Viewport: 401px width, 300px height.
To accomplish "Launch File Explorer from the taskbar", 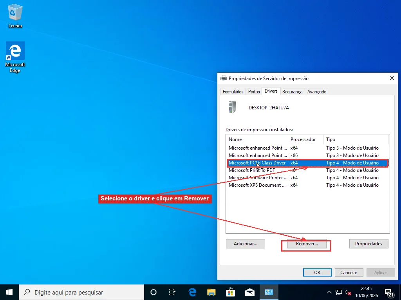I will point(211,292).
